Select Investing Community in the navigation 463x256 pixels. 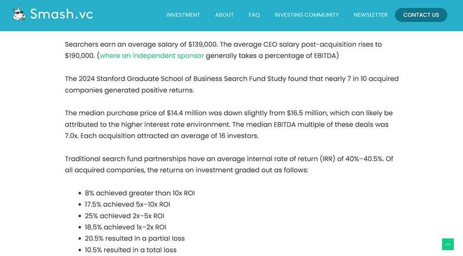click(x=307, y=15)
